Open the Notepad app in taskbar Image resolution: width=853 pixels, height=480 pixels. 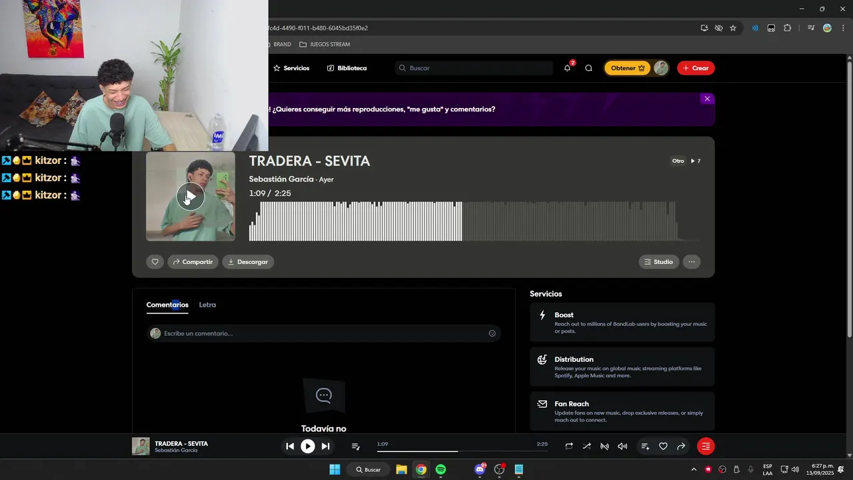point(519,469)
